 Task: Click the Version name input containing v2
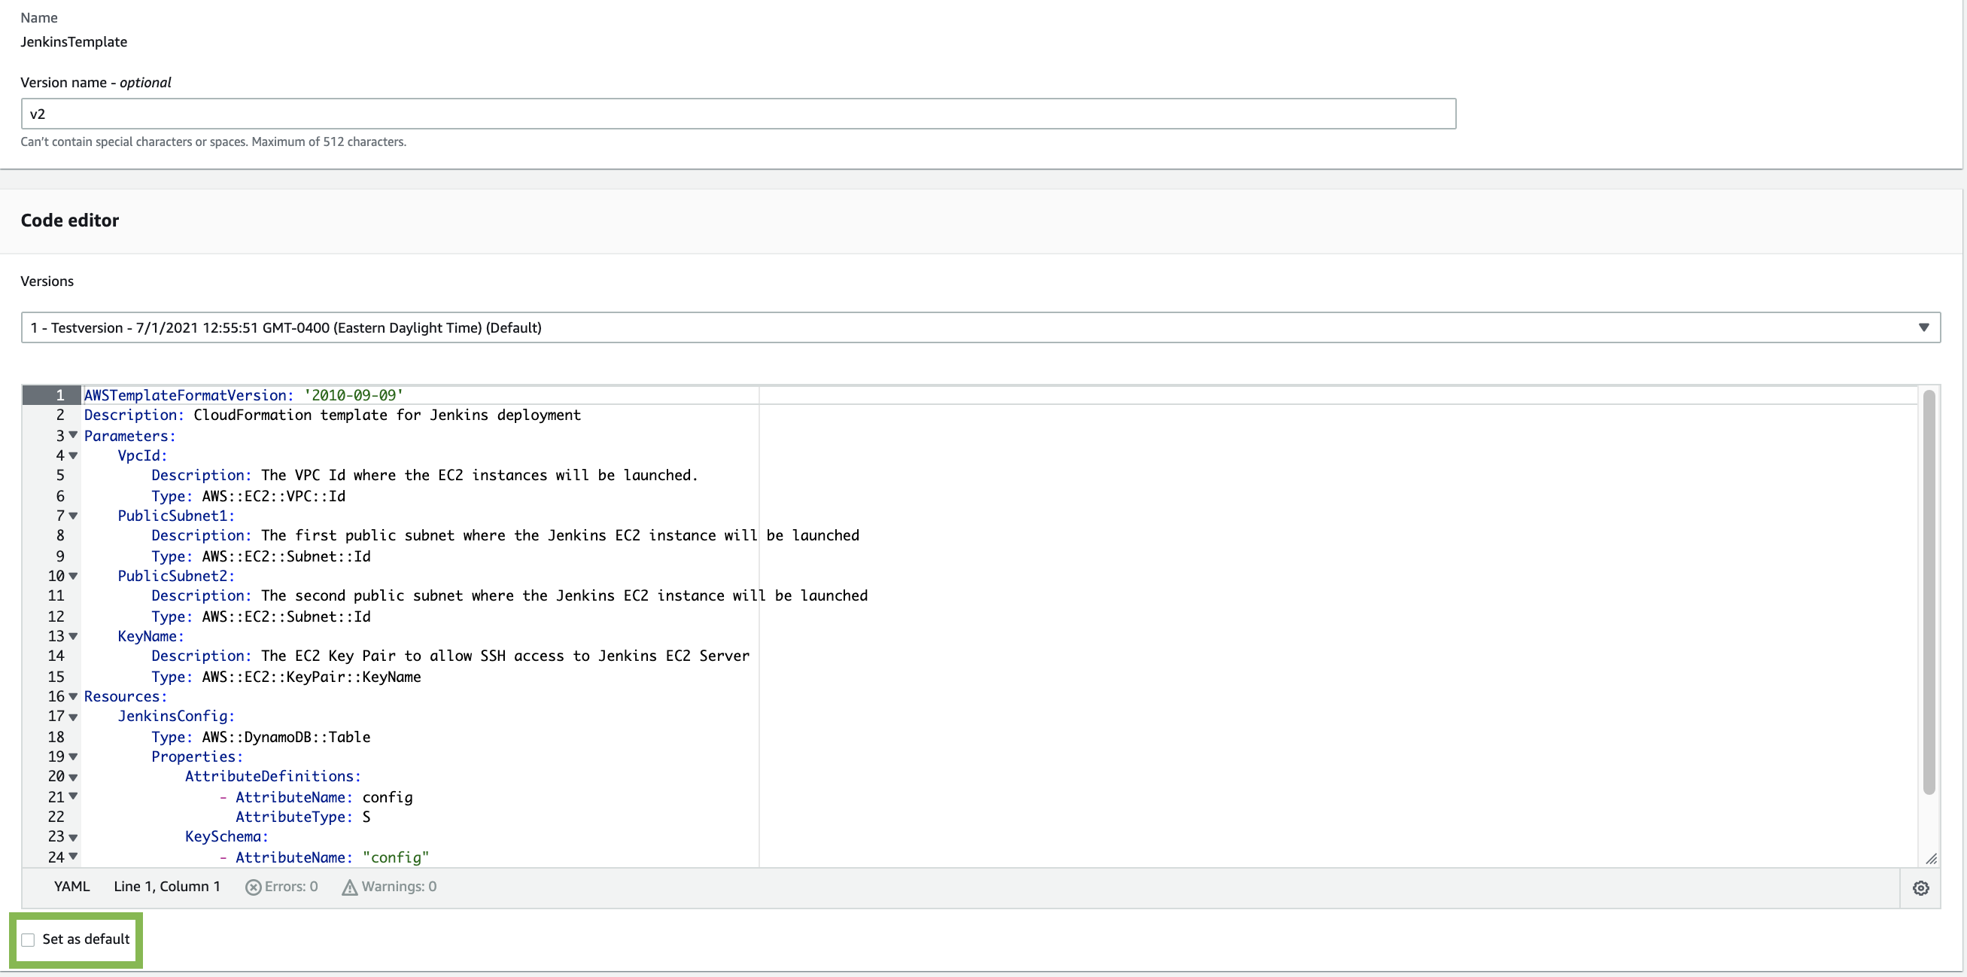737,113
